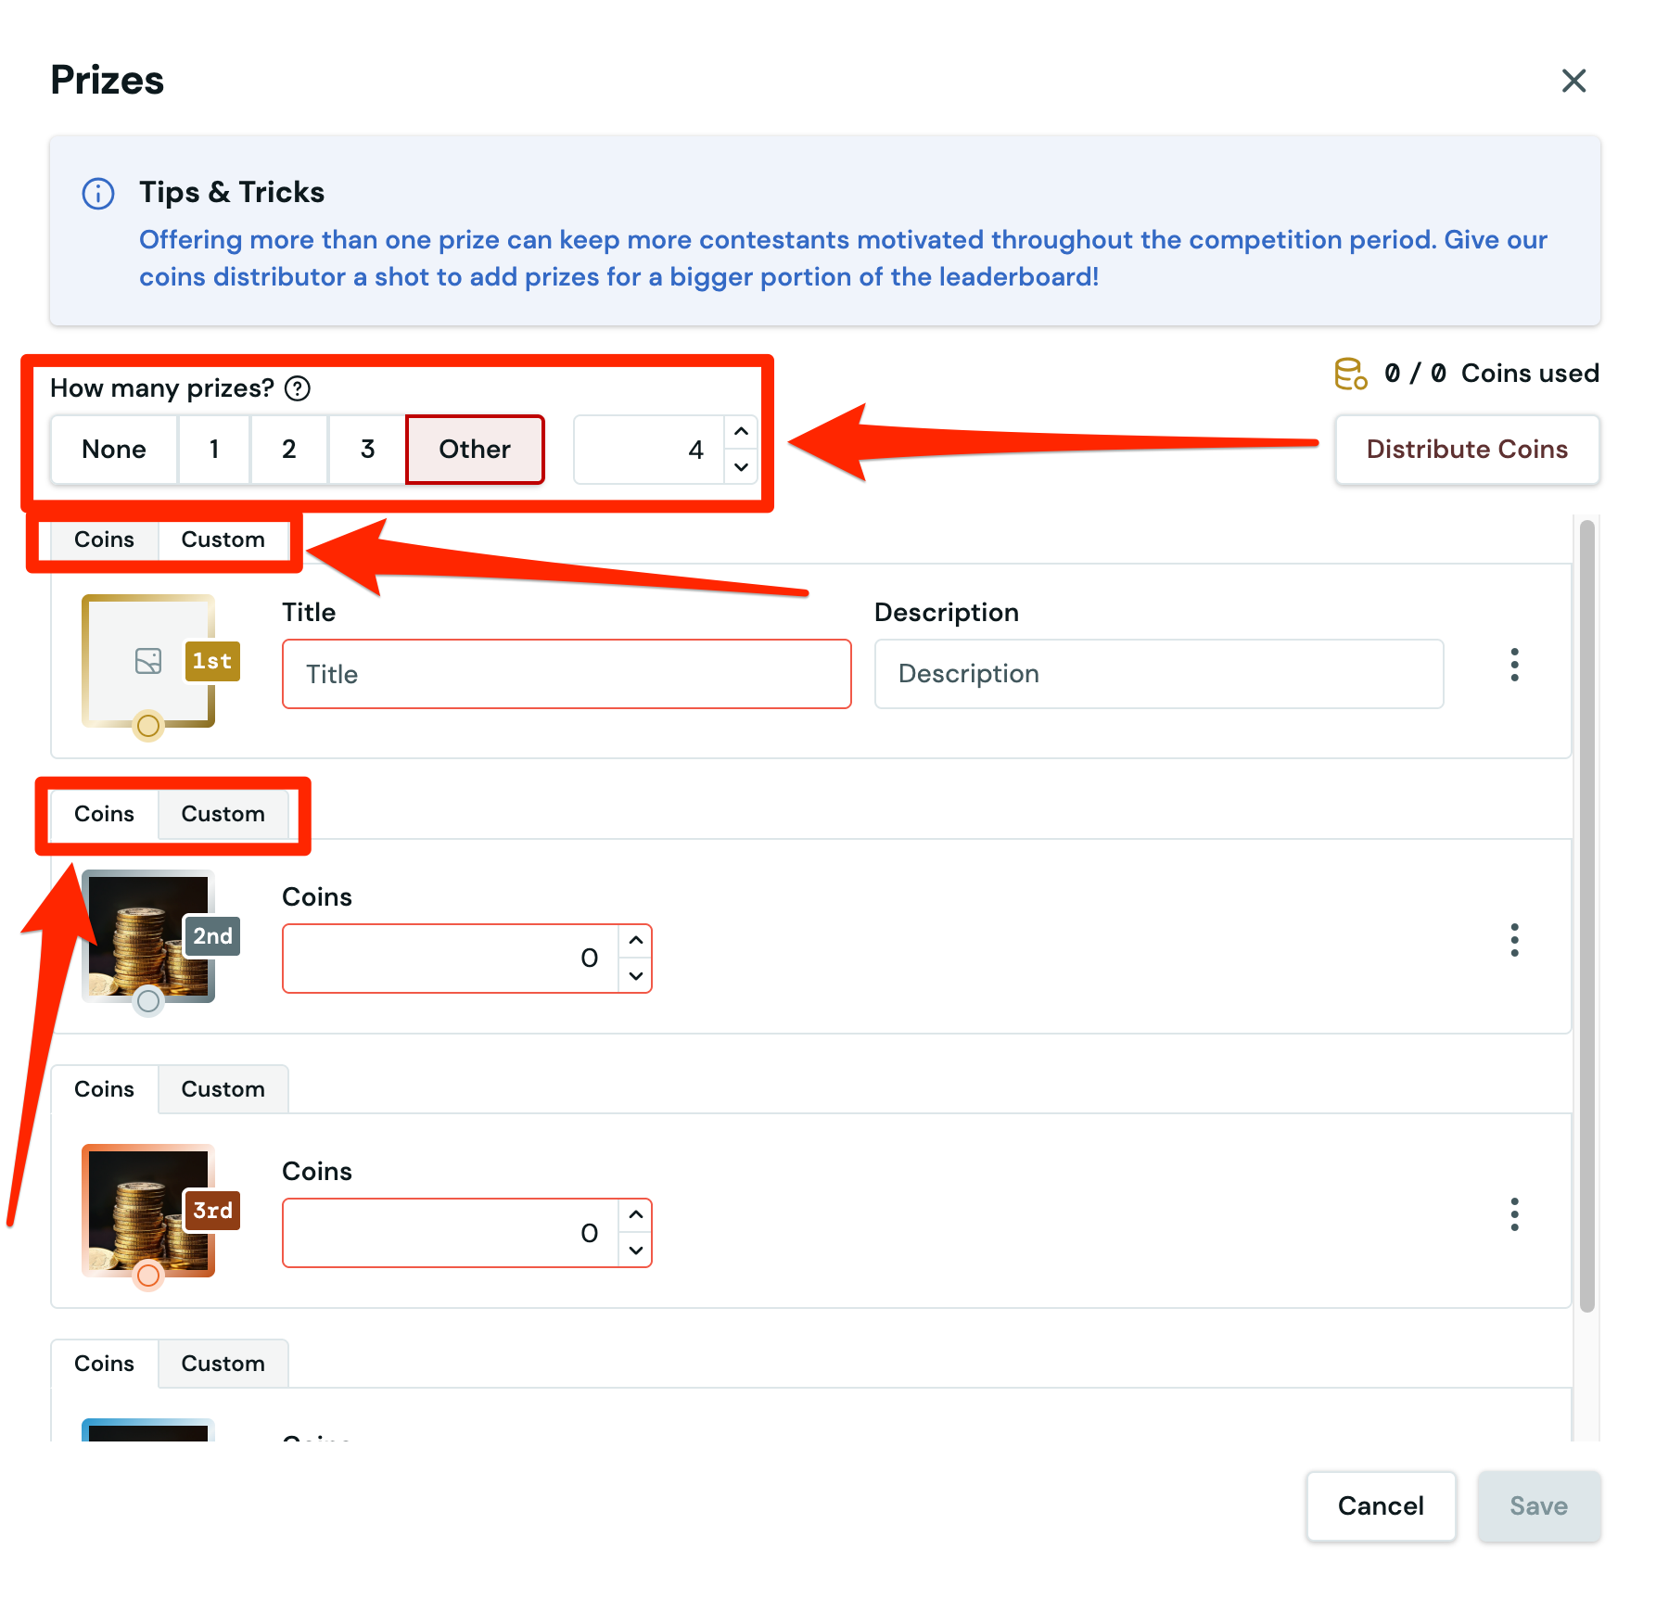Click the 1st prize image placeholder icon
The image size is (1656, 1600).
[x=148, y=661]
